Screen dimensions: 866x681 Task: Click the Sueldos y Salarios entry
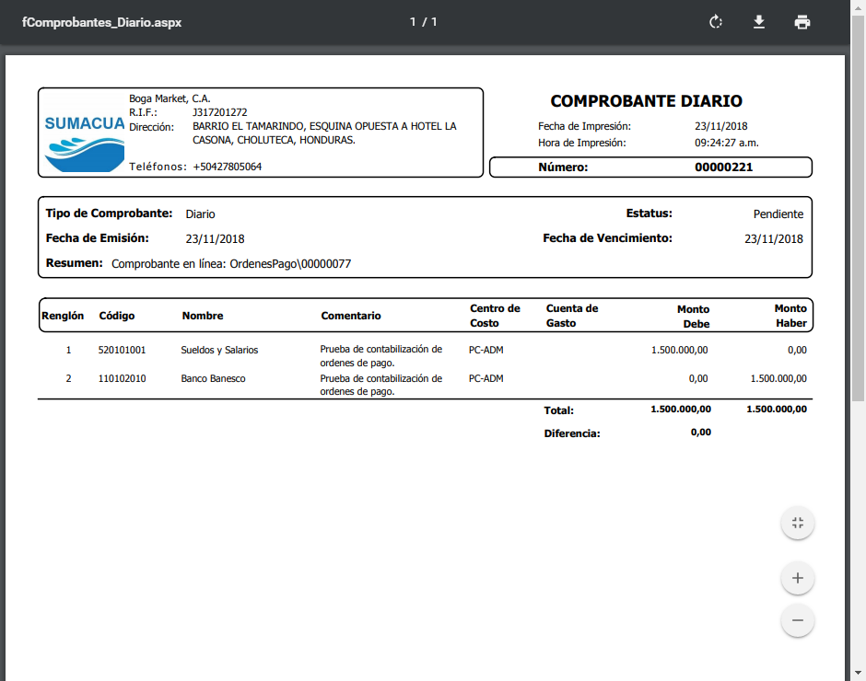219,350
